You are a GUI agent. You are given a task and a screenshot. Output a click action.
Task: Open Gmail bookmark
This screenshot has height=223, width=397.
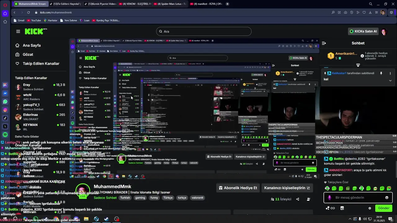(x=19, y=20)
